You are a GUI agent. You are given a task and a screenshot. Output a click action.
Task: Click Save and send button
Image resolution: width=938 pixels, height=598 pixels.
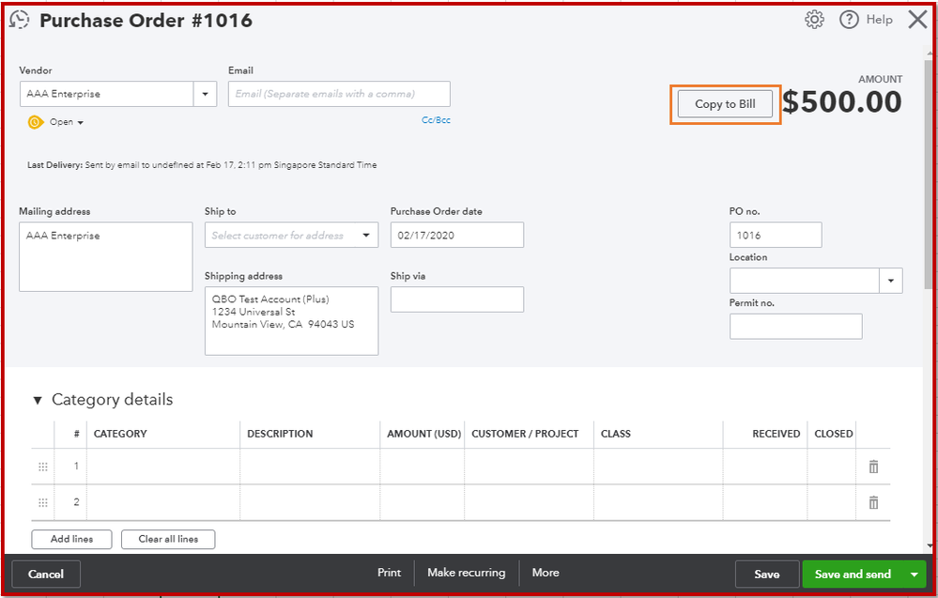point(853,575)
